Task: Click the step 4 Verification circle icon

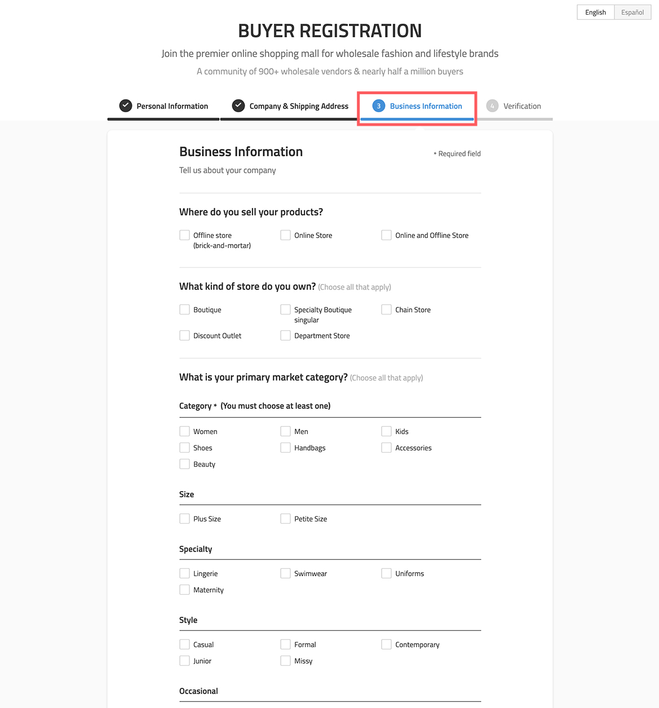Action: (x=492, y=105)
